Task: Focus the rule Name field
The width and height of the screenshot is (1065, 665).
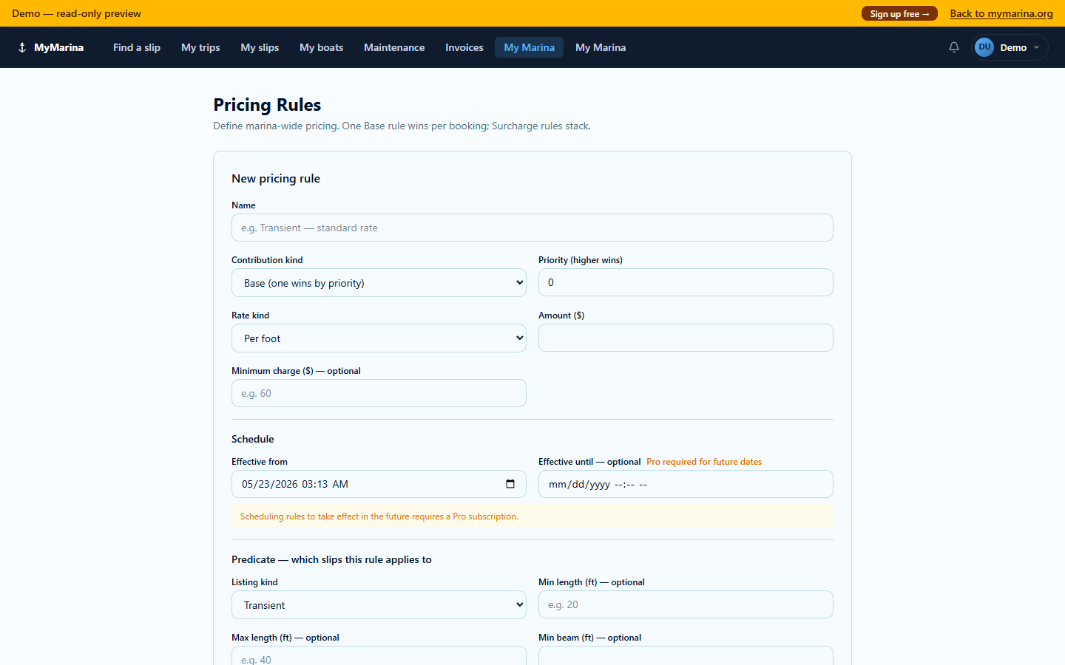Action: coord(532,228)
